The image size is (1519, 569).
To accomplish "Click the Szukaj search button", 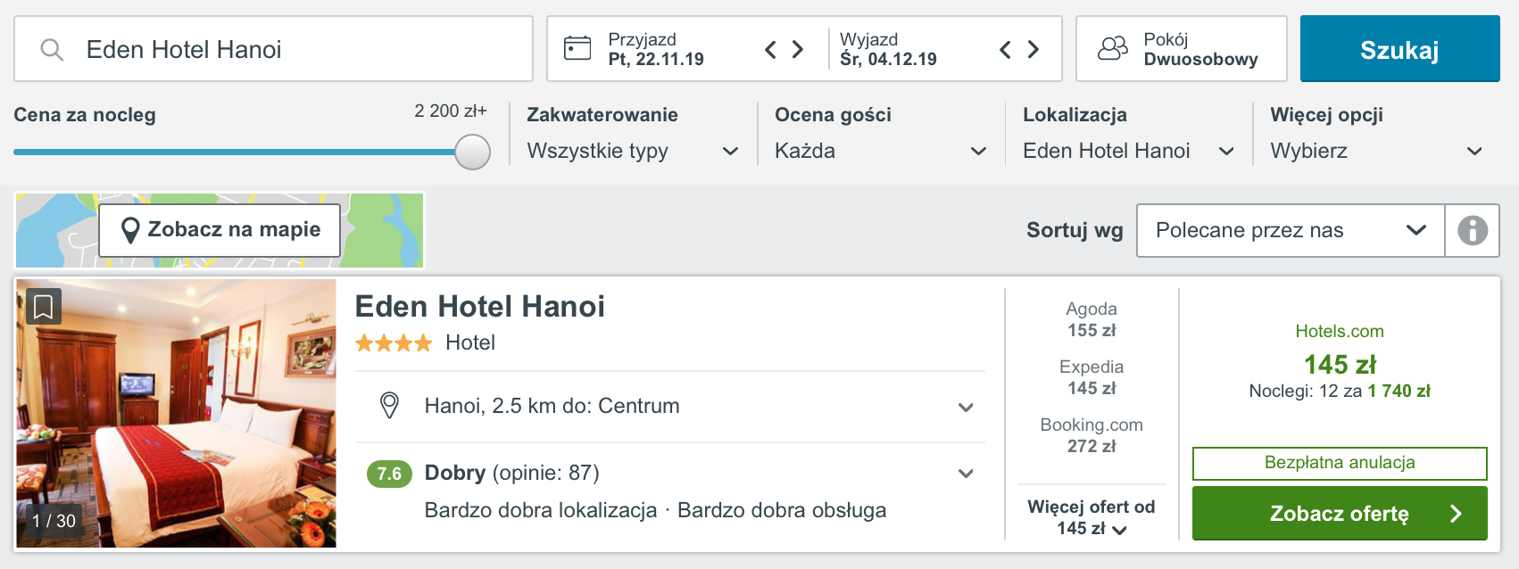I will pos(1399,49).
